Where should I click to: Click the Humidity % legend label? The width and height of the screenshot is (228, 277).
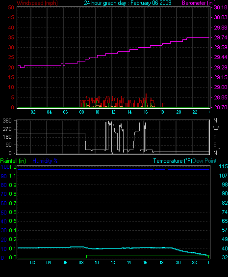45,161
